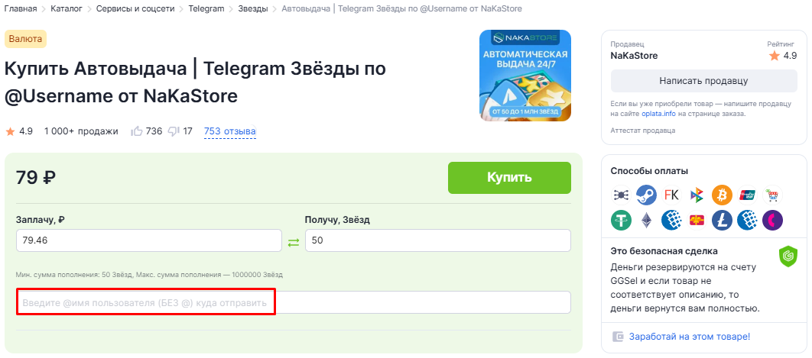Click the '1 000+ продажи' sales text
Screen dimensions: 812x358
(x=81, y=131)
